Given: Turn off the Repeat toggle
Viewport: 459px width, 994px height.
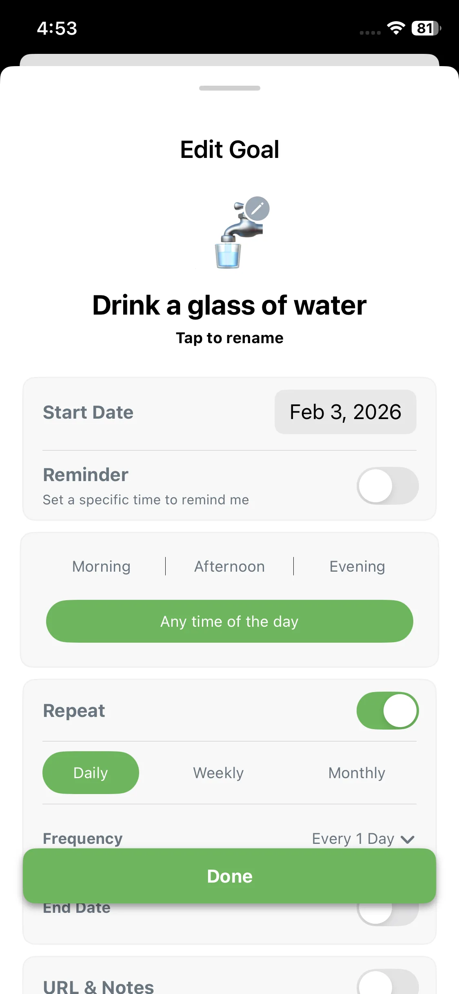Looking at the screenshot, I should coord(387,710).
